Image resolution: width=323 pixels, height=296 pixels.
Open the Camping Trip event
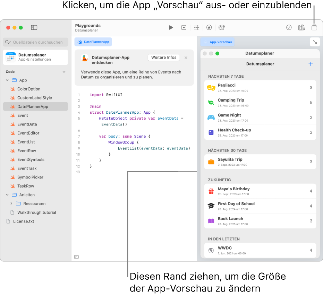[x=260, y=103]
